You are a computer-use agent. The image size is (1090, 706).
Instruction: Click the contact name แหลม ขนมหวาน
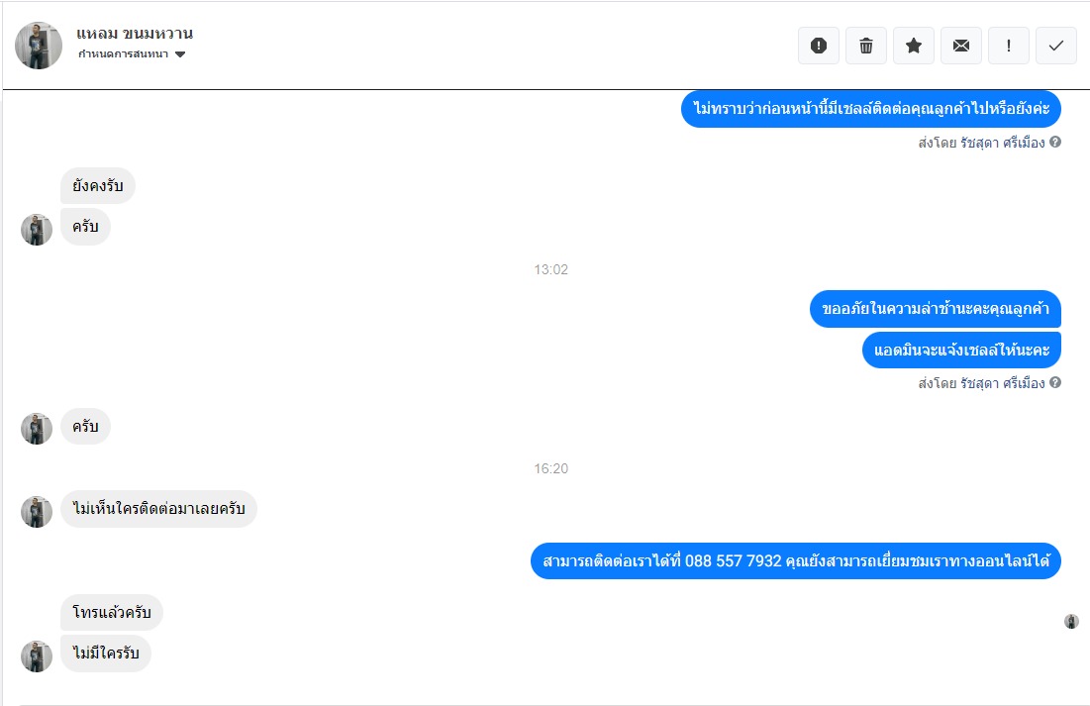click(135, 34)
